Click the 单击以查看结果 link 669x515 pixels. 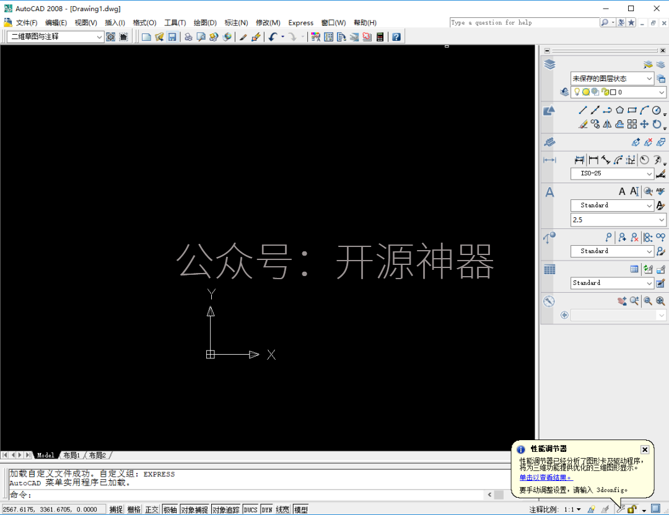(x=546, y=477)
